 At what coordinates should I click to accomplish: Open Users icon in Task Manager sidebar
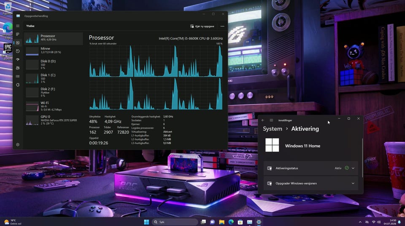[18, 68]
